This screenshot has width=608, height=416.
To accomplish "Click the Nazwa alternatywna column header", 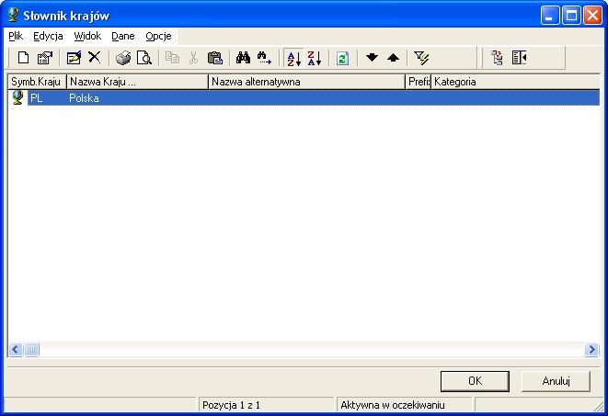I will point(306,82).
